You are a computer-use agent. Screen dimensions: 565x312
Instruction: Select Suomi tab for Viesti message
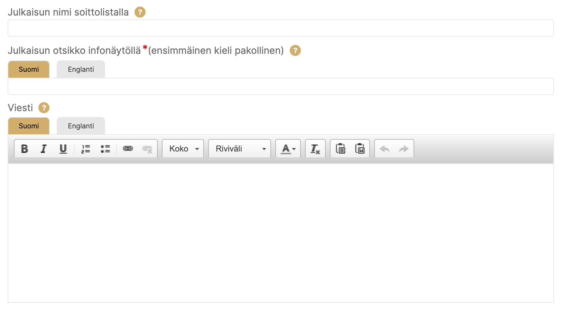[29, 126]
